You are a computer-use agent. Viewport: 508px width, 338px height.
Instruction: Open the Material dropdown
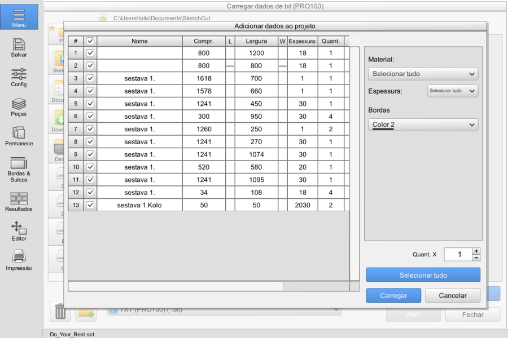[x=423, y=74]
